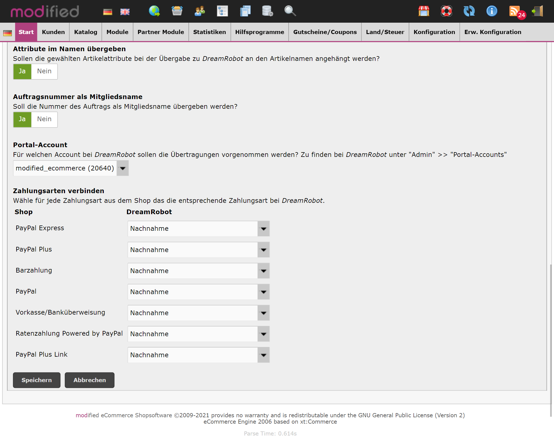Image resolution: width=554 pixels, height=443 pixels.
Task: Open the Portal-Account dropdown
Action: coord(122,168)
